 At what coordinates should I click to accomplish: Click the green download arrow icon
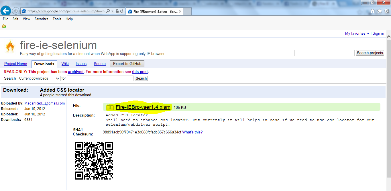(110, 107)
